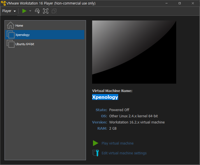Click the Powered Off state value

tap(119, 110)
